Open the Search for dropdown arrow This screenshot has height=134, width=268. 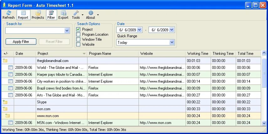pos(67,31)
